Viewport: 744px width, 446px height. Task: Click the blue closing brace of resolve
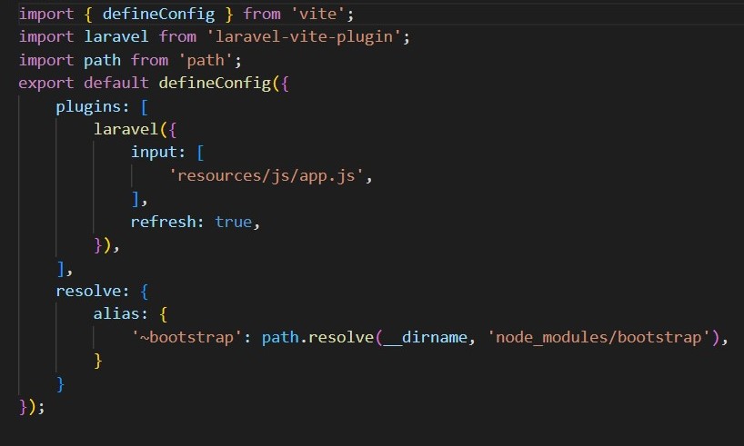[x=60, y=384]
